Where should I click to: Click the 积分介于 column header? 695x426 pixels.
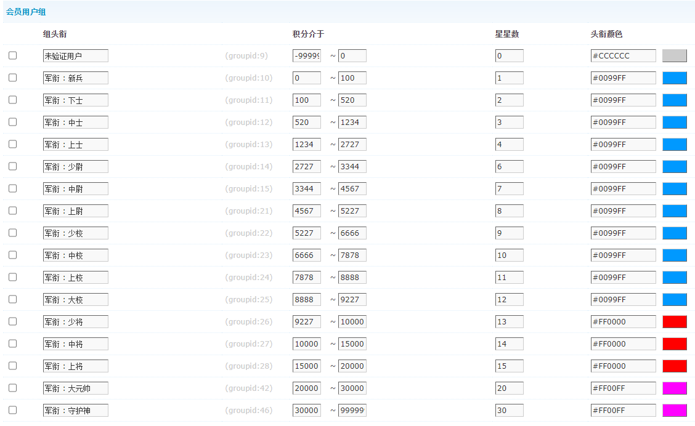pos(309,34)
